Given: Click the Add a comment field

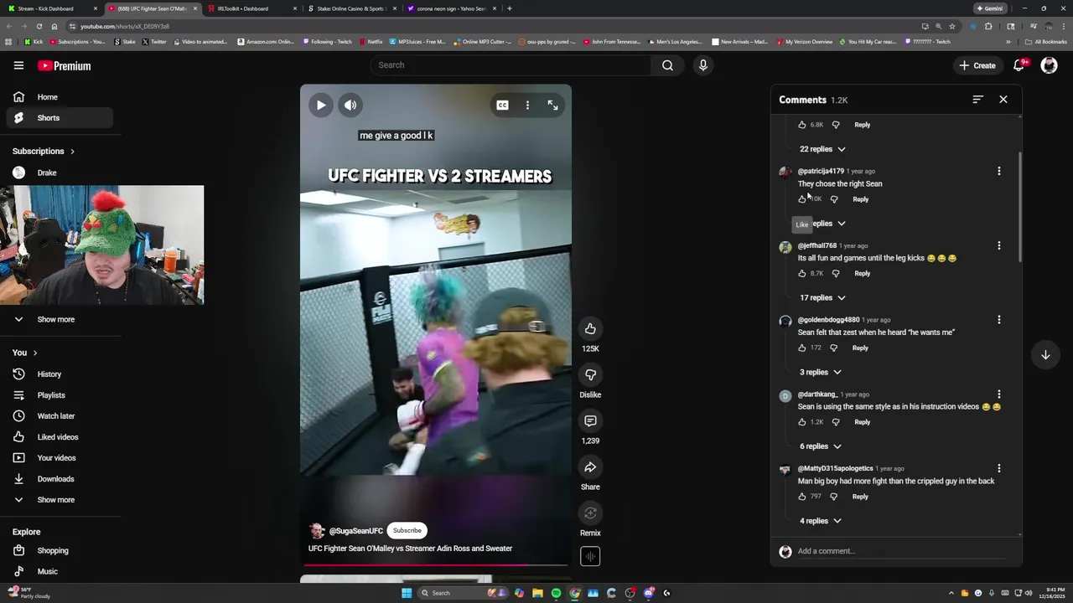Looking at the screenshot, I should click(x=901, y=551).
